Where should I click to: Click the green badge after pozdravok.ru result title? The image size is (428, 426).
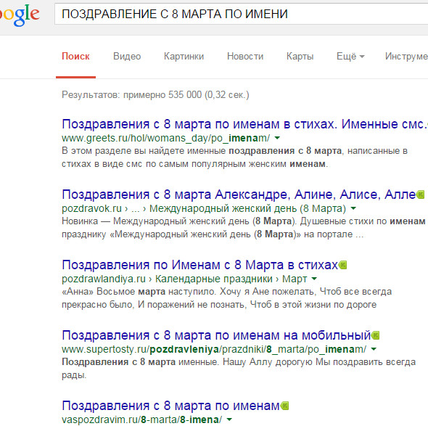tap(421, 194)
